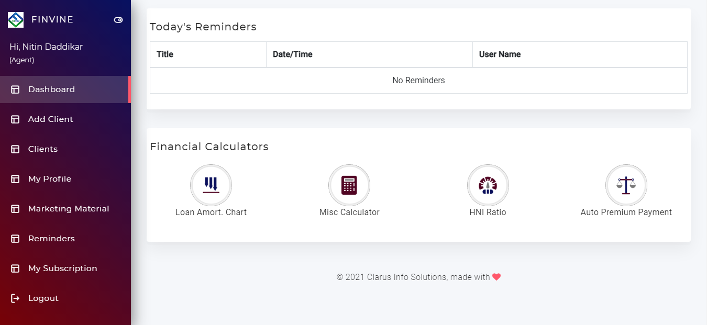Click the heart icon in the footer
707x325 pixels.
(x=496, y=277)
